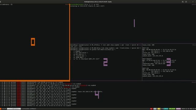This screenshot has width=196, height=110.
Task: Open the terminal hamburger menu in title bar
Action: (186, 2)
